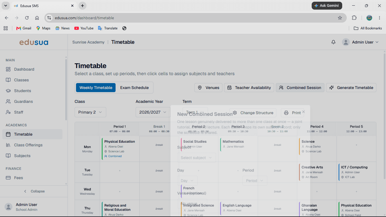Switch to the Exam Schedule tab
Screen dimensions: 386x217
[135, 88]
